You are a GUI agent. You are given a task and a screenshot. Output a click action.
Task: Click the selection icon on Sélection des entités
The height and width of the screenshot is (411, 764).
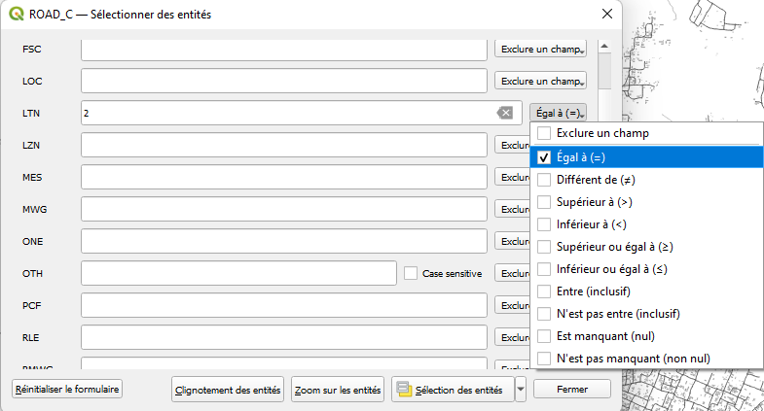(x=404, y=389)
